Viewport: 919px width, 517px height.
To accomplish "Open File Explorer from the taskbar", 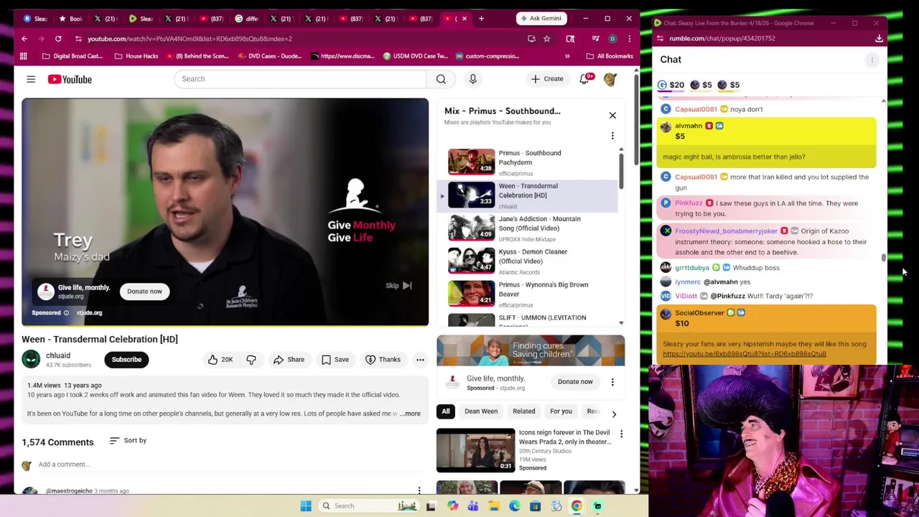I will click(x=494, y=506).
